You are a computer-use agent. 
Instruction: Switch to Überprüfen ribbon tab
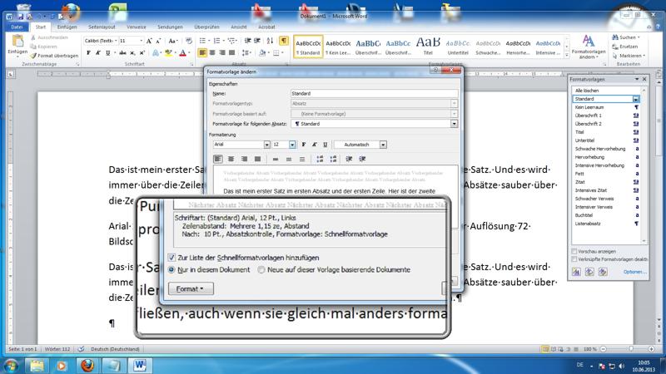click(206, 27)
